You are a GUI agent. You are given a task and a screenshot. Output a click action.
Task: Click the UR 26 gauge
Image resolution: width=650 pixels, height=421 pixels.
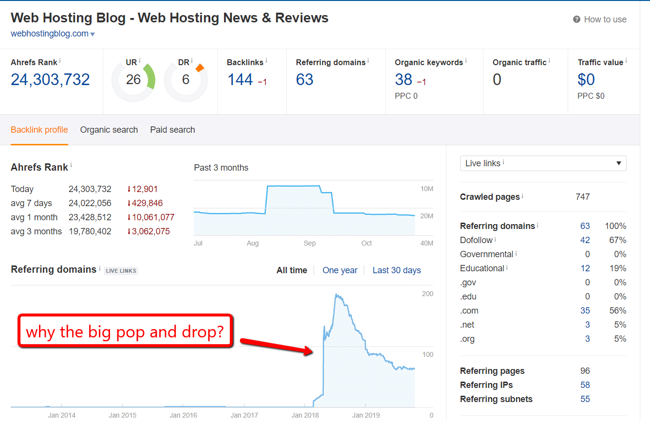click(x=133, y=80)
